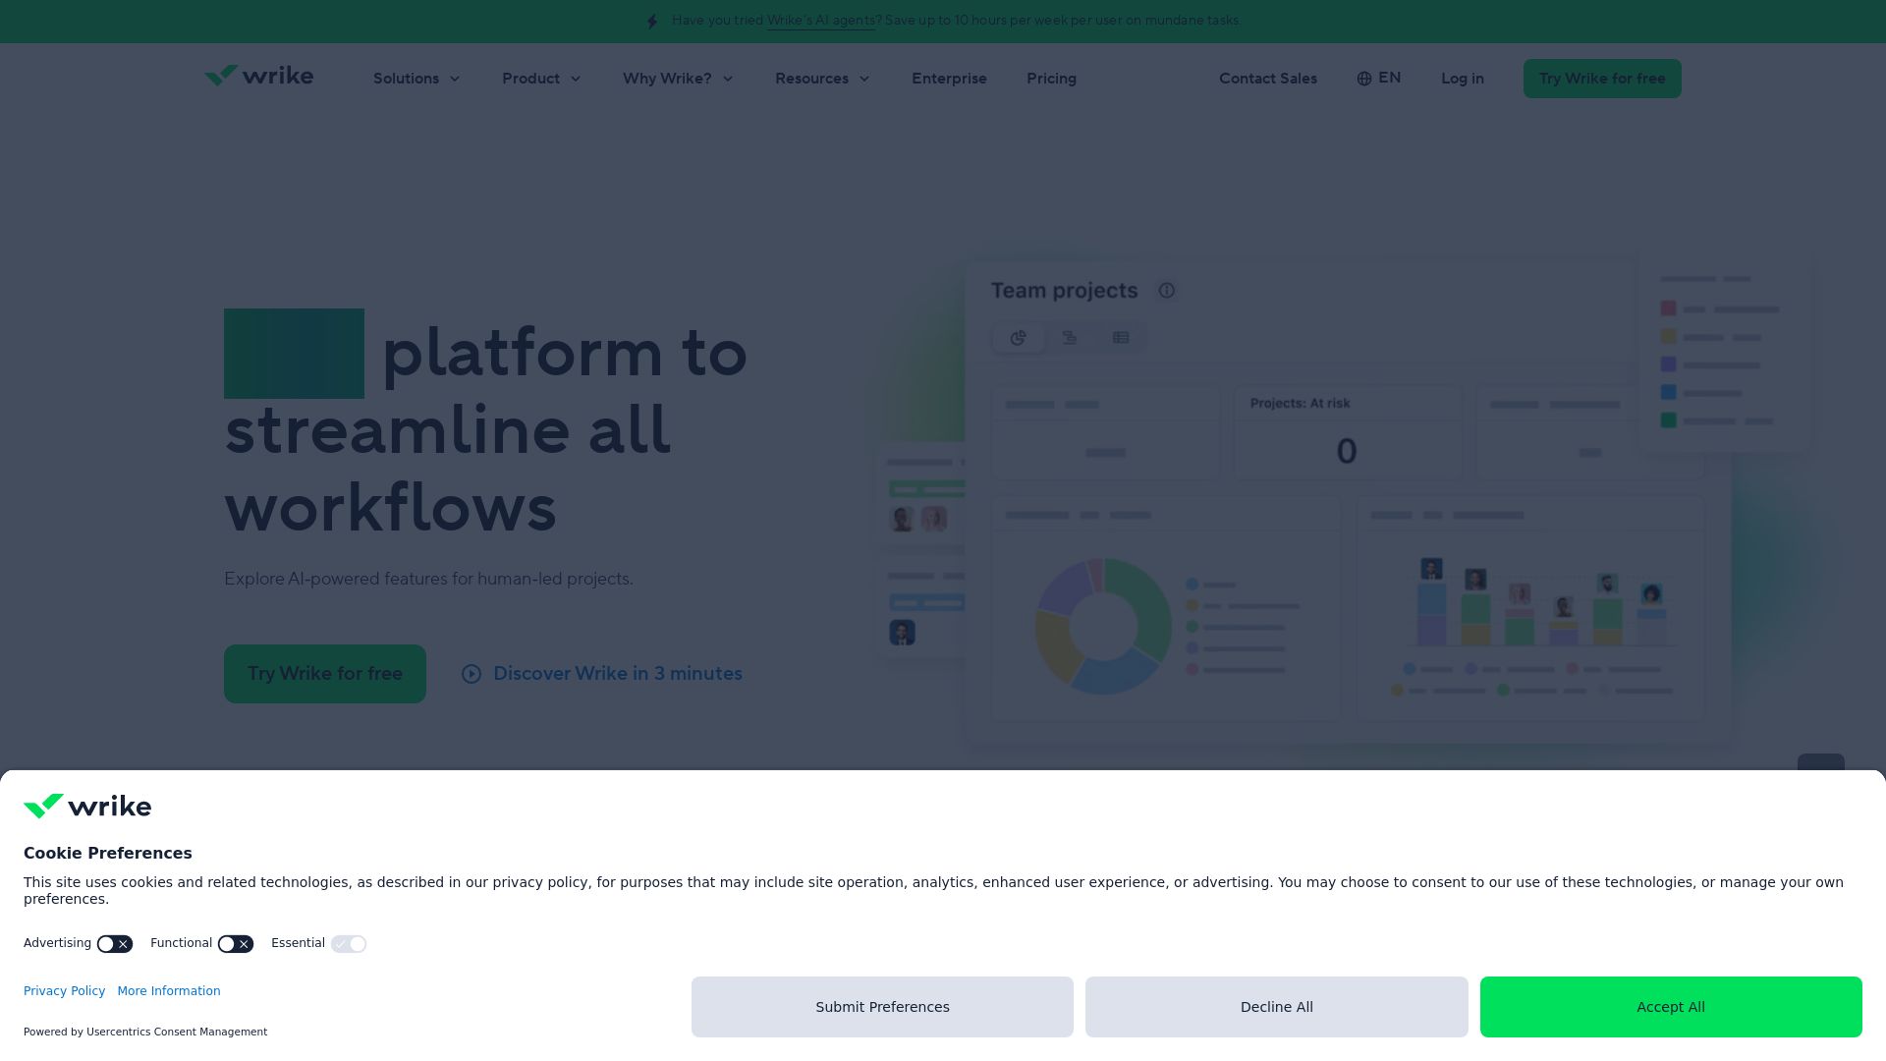Image resolution: width=1886 pixels, height=1061 pixels.
Task: Expand the Product dropdown menu
Action: coord(541,79)
